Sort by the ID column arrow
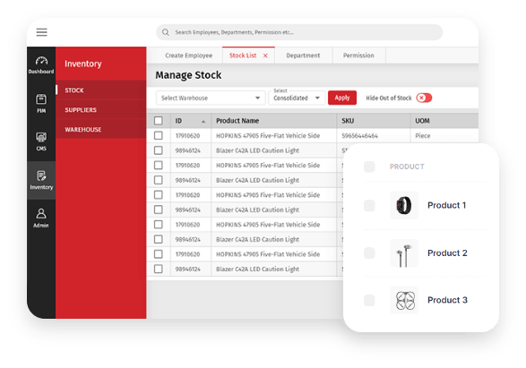The image size is (526, 368). (x=203, y=122)
